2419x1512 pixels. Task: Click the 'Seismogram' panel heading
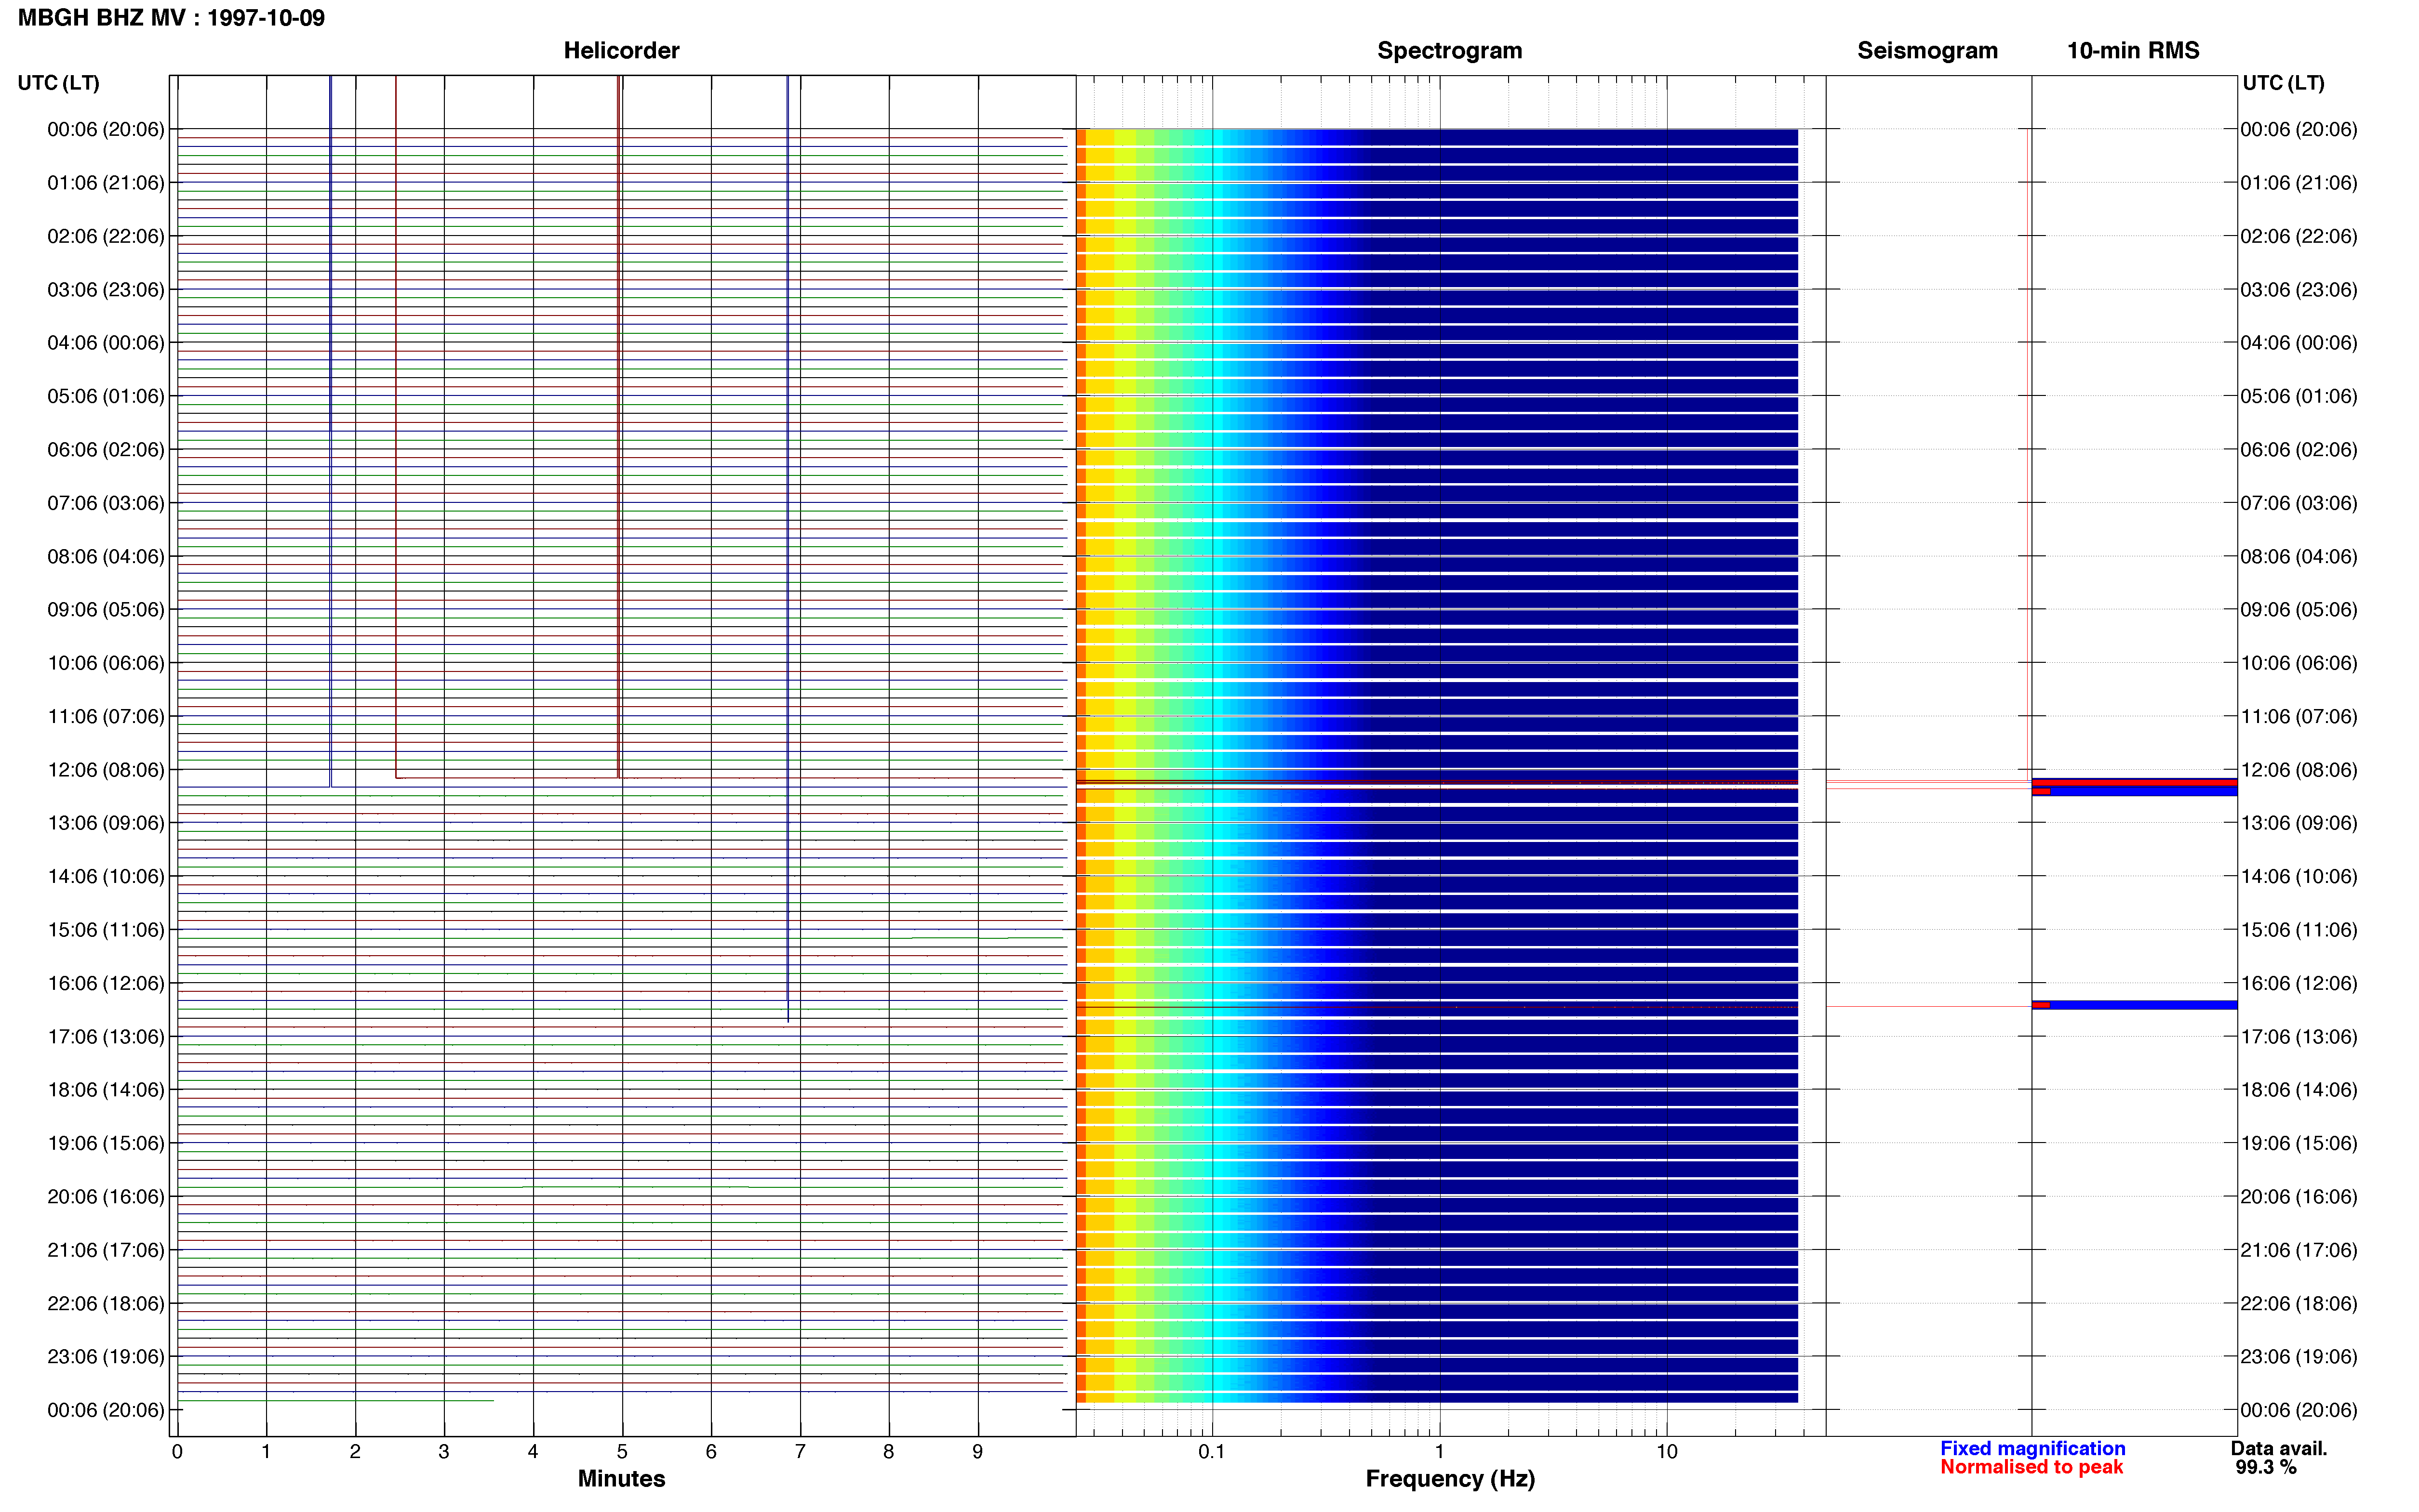click(x=1928, y=50)
